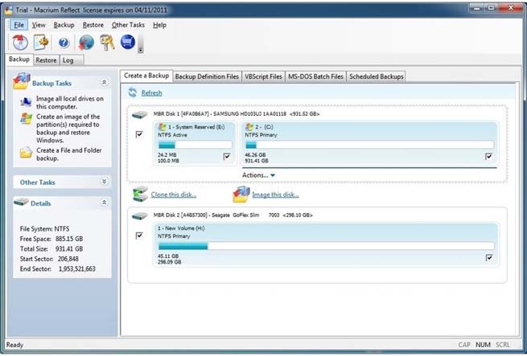Switch to the MS-DOS Batch Files tab

tap(315, 76)
